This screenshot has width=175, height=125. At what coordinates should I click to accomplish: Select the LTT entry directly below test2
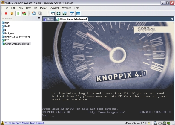(x=7, y=30)
